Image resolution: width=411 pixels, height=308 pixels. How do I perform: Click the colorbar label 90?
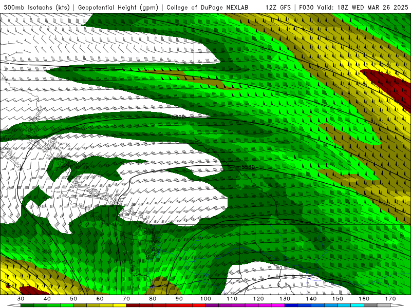pos(179,299)
